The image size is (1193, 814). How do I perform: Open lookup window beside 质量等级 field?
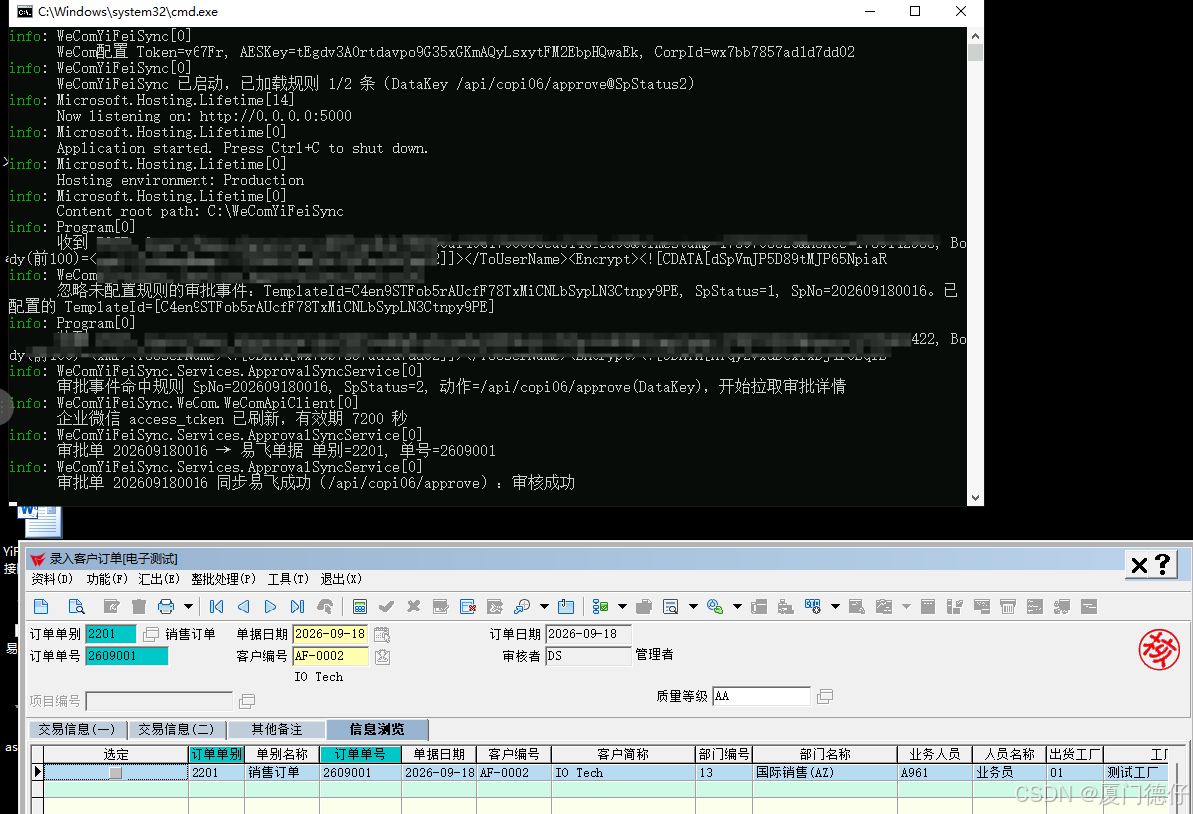point(825,697)
